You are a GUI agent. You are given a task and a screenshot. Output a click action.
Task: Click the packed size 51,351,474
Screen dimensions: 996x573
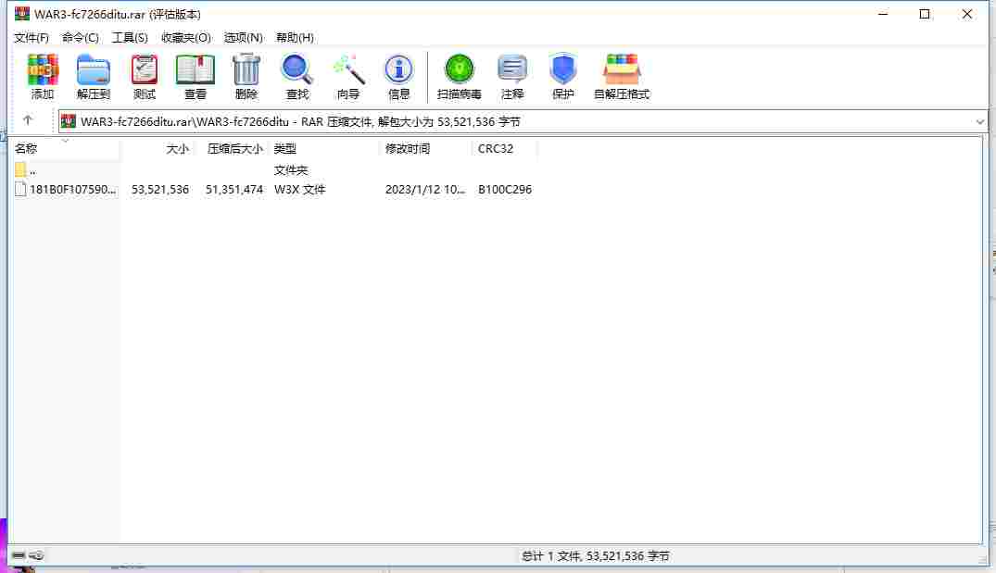[234, 189]
